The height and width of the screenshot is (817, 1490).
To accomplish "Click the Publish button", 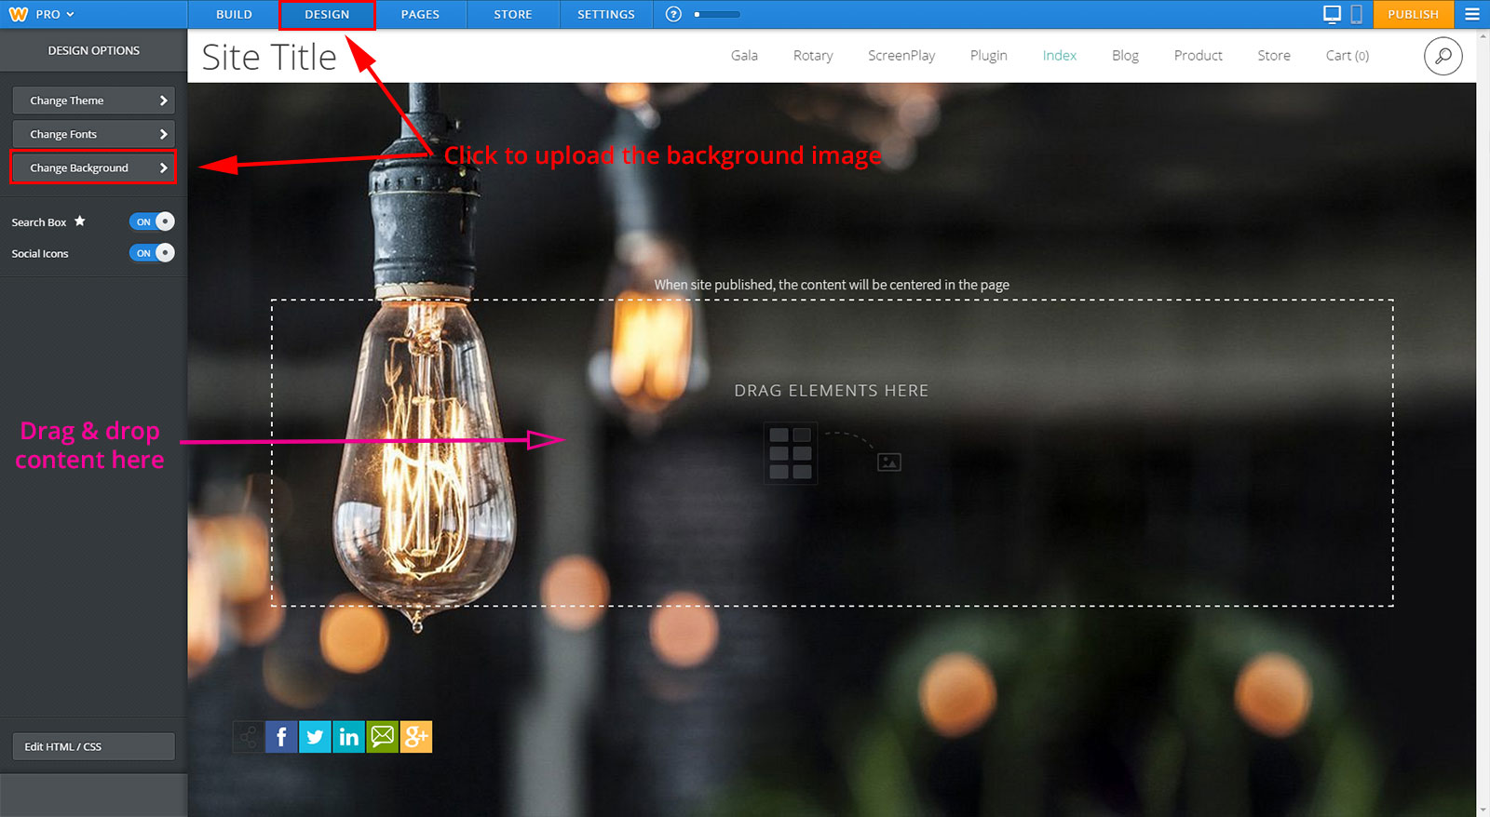I will (x=1413, y=14).
